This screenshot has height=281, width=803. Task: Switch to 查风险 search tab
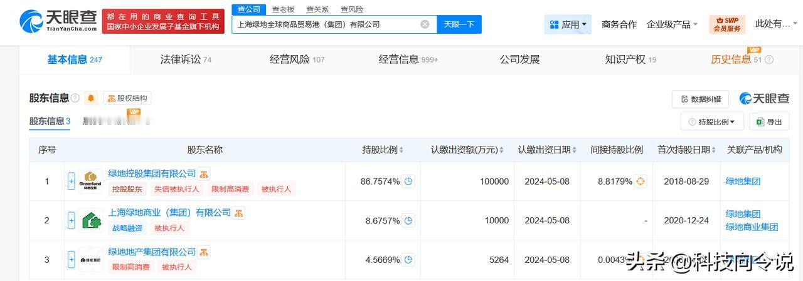click(352, 9)
